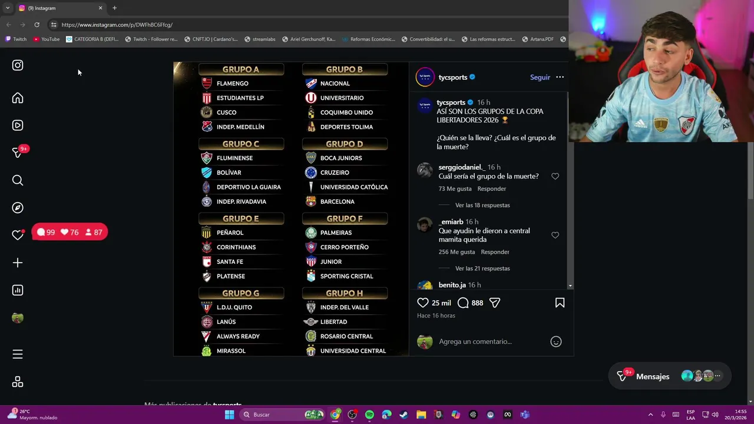
Task: View the 25 mil likes count
Action: pos(441,303)
